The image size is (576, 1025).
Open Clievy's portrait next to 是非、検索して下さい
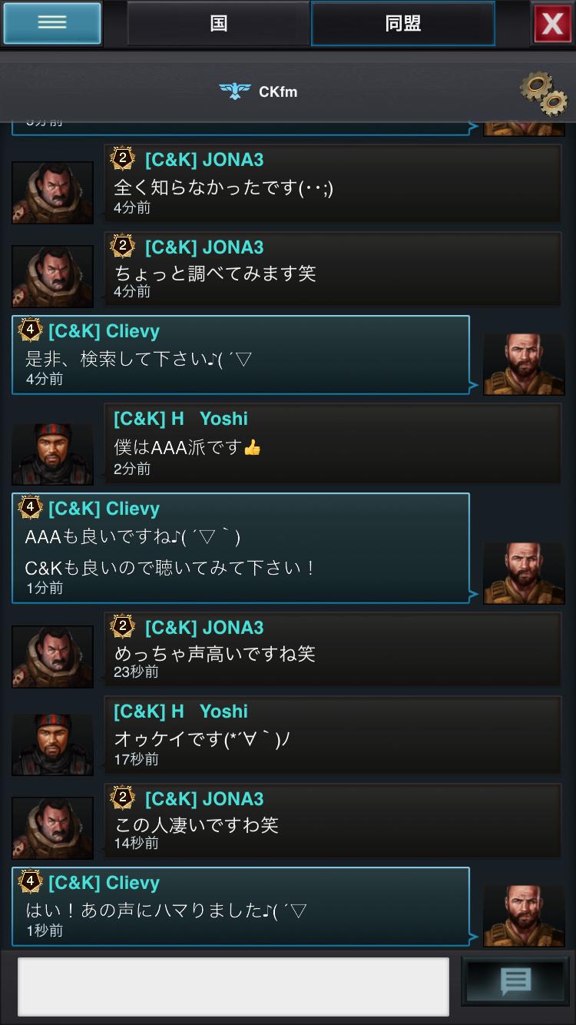coord(524,364)
